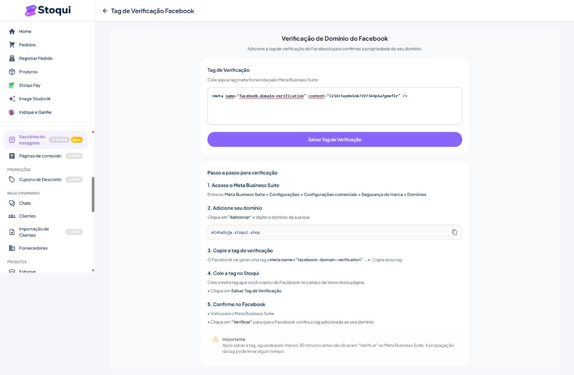The image size is (574, 375).
Task: Copy the domain minhaloja.stoqui.shop with the copy icon
Action: point(455,232)
